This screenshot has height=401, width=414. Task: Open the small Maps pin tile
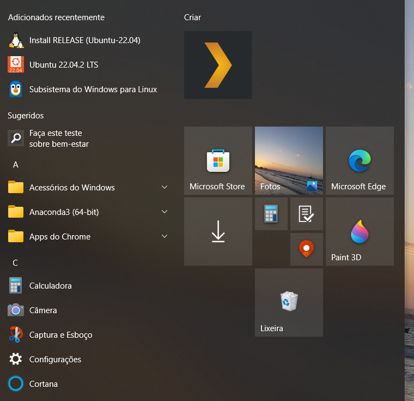click(307, 249)
